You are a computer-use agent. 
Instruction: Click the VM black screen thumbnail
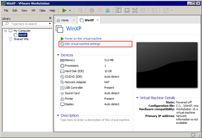click(x=167, y=65)
